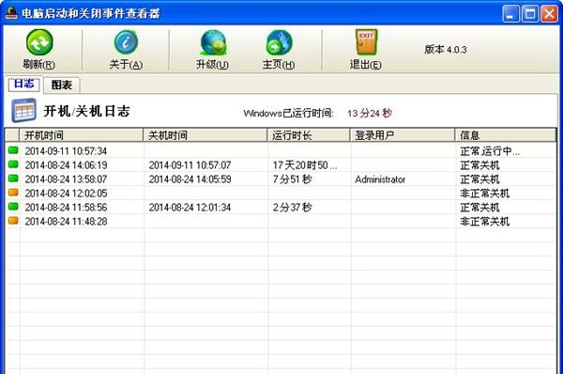Viewport: 563px width, 374px height.
Task: Select boot time 2014-08-24 11:58:56
Action: tap(66, 207)
